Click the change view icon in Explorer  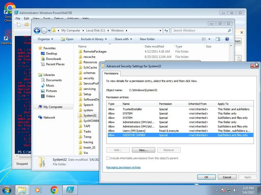204,39
